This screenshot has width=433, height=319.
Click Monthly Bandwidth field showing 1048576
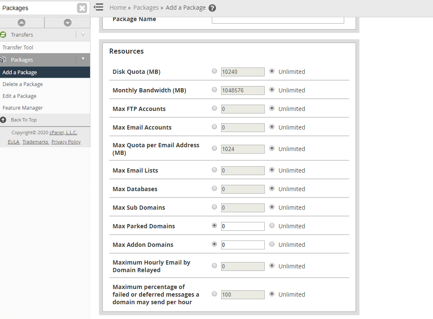(243, 90)
